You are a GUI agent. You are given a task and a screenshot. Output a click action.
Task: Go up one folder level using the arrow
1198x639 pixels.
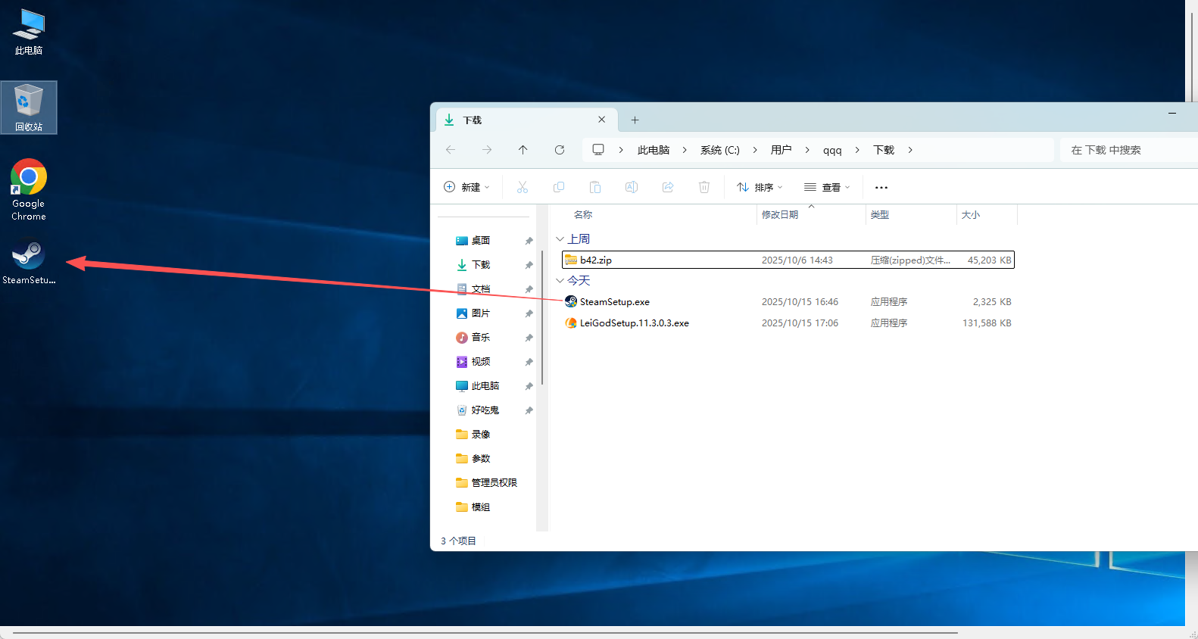(523, 150)
